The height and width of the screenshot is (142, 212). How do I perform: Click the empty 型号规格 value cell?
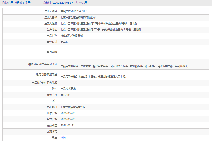point(134,52)
